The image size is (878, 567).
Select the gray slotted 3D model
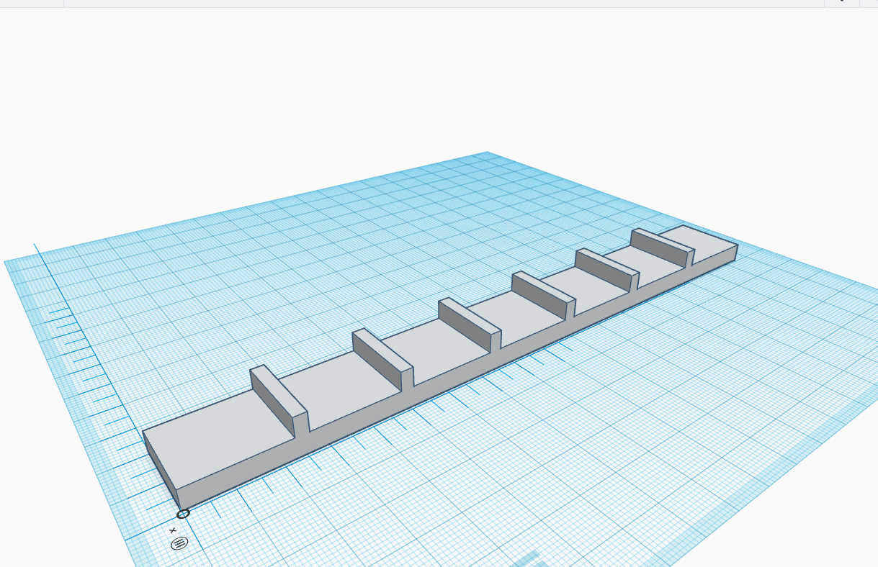pos(440,368)
